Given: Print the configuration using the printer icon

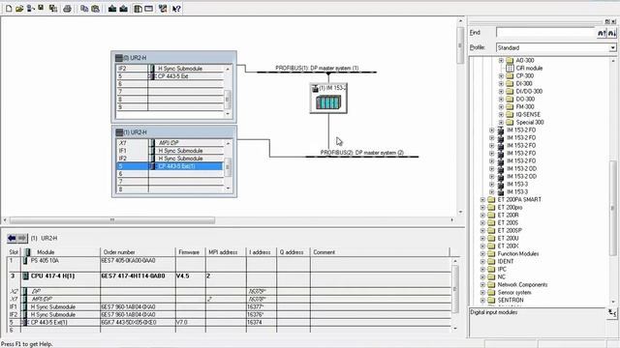Looking at the screenshot, I should click(x=67, y=9).
